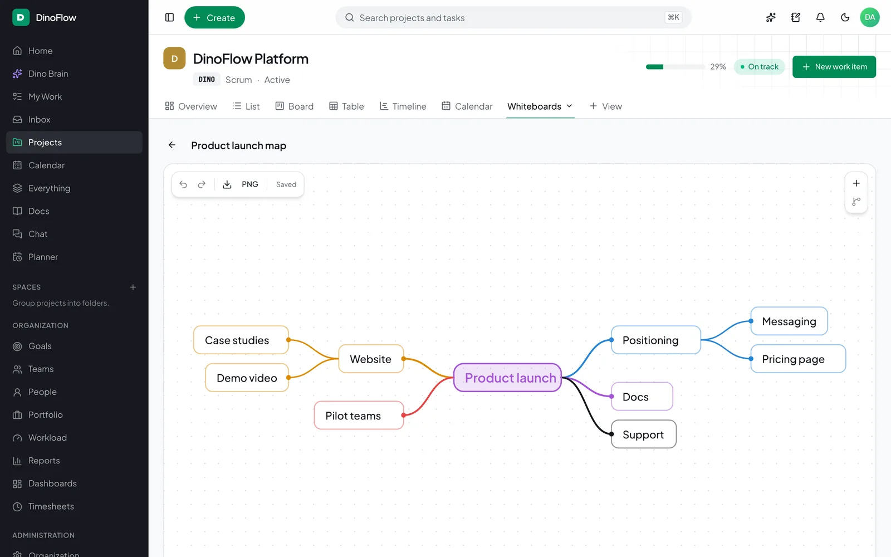This screenshot has height=557, width=891.
Task: Expand the Whiteboards tab dropdown
Action: point(570,106)
